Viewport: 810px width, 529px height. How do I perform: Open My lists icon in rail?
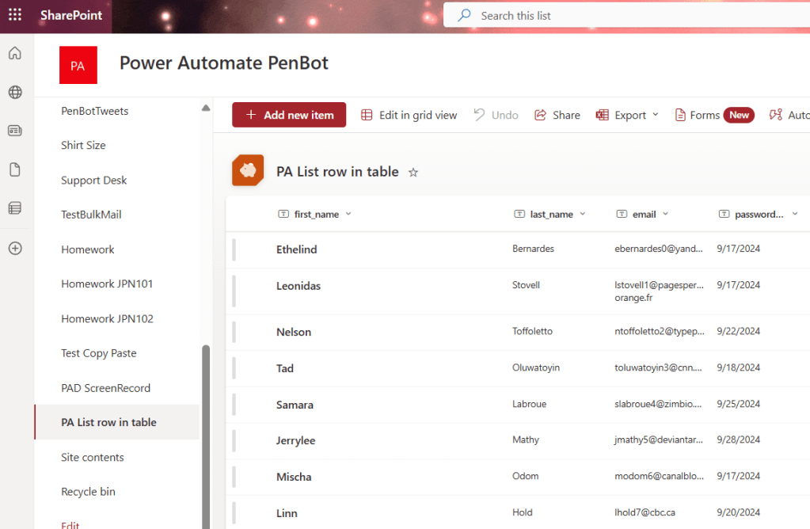coord(15,208)
